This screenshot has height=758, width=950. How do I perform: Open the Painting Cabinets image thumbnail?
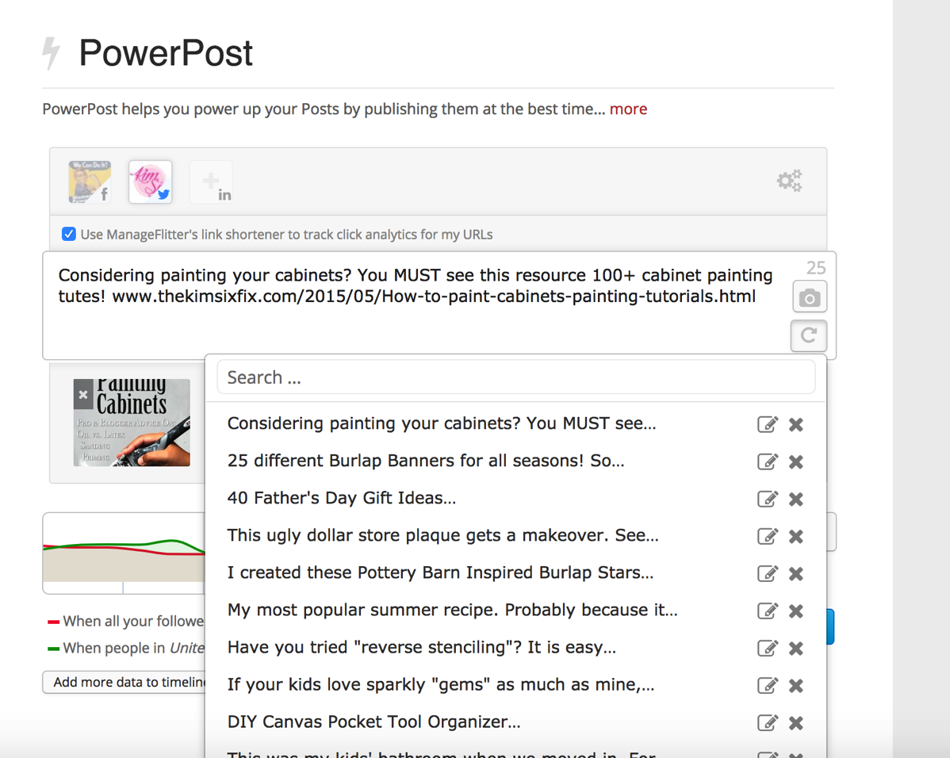coord(132,423)
